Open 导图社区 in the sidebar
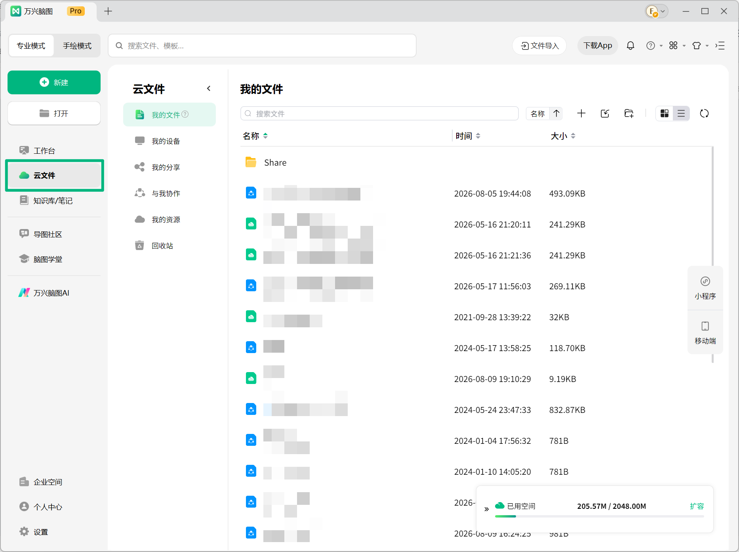Screen dimensions: 739x552 coord(54,234)
